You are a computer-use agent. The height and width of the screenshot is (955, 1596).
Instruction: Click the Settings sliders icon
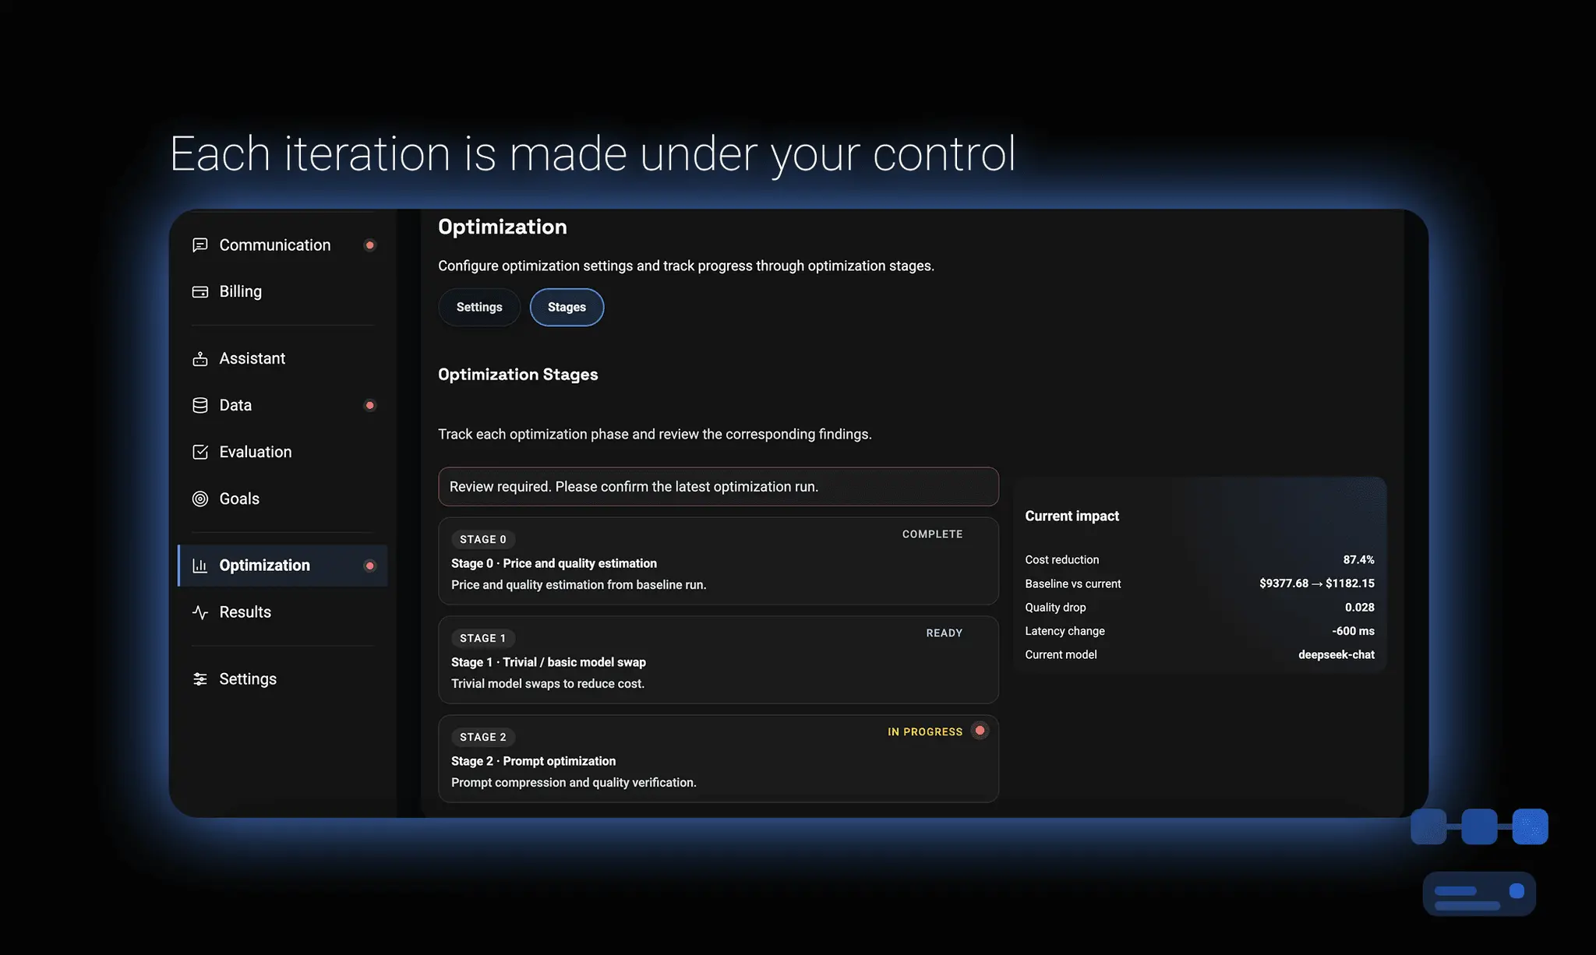coord(200,679)
